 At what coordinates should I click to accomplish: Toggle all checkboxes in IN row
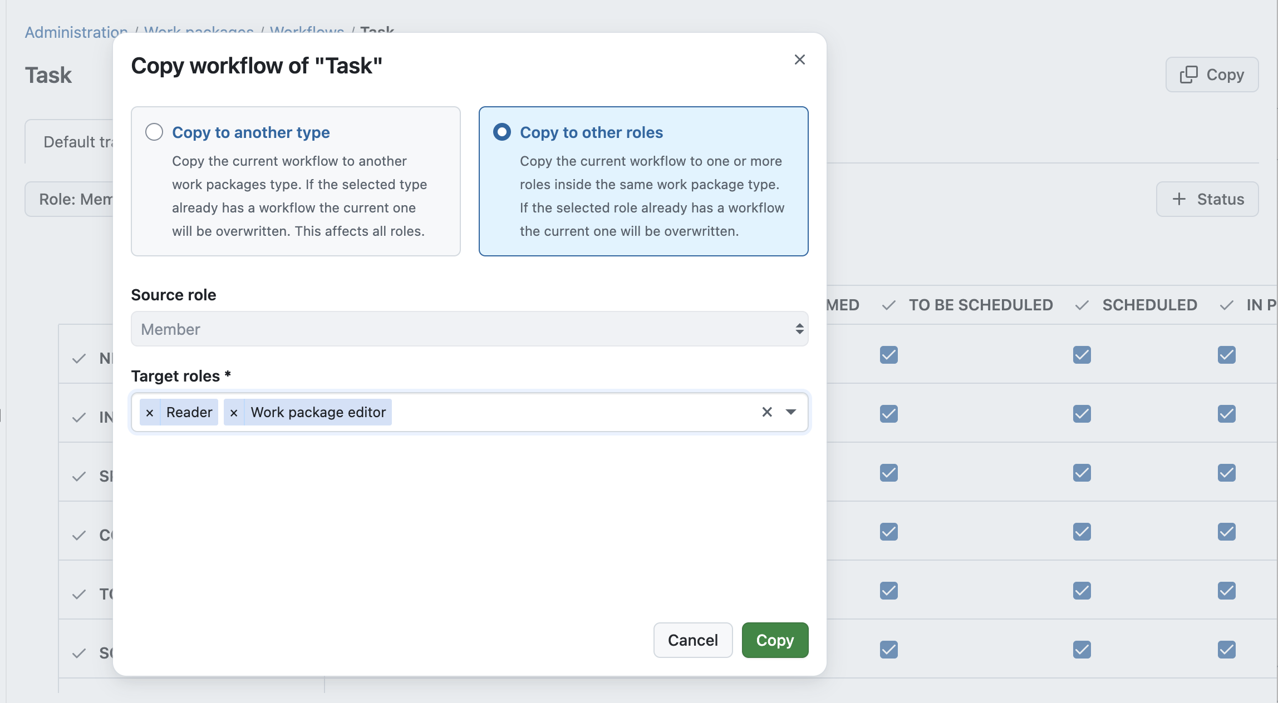pos(79,417)
